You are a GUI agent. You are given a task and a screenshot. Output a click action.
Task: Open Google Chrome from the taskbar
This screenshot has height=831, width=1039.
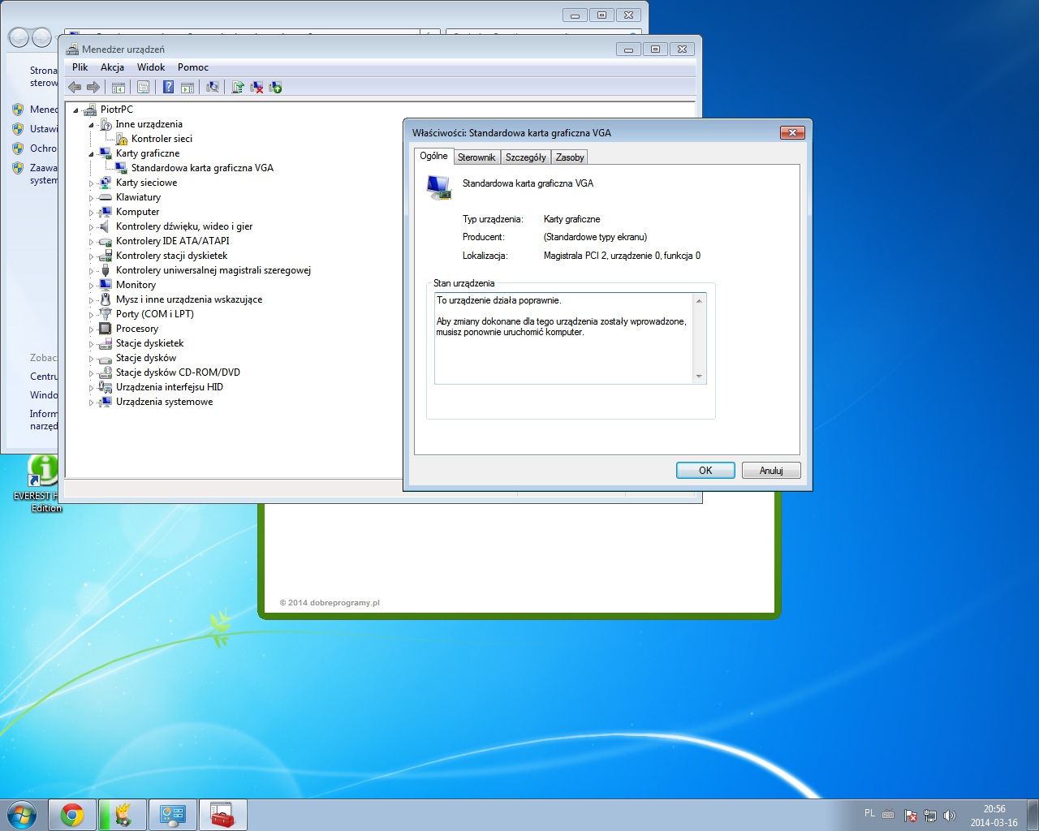point(72,814)
